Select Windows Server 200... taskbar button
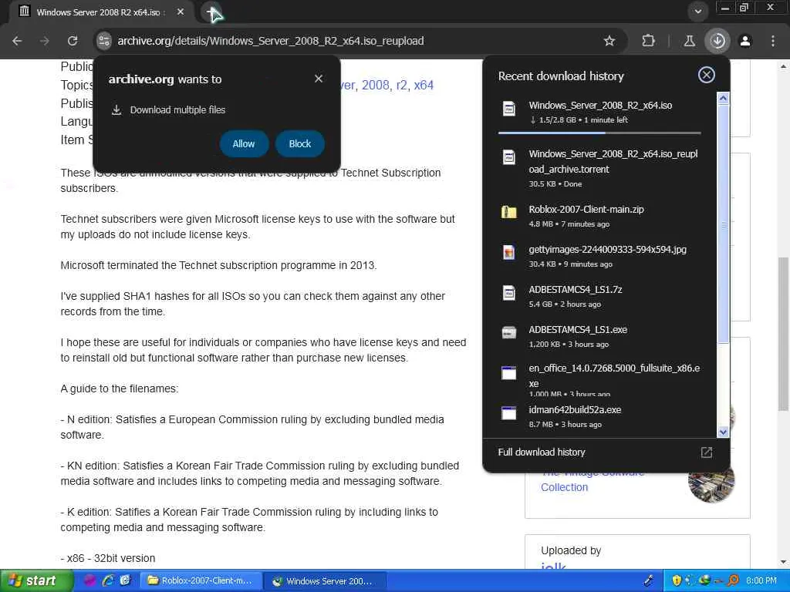 325,580
